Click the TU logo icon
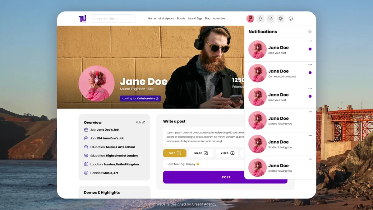 [82, 19]
